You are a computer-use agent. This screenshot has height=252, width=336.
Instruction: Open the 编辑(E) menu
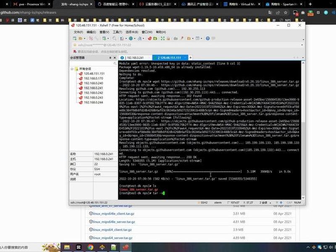click(91, 32)
